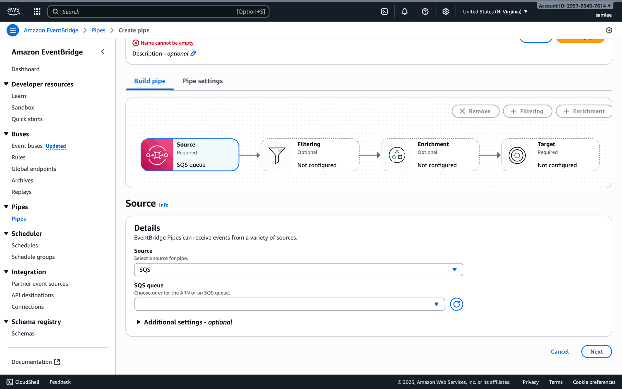Click the Remove button
This screenshot has width=622, height=389.
coord(475,111)
